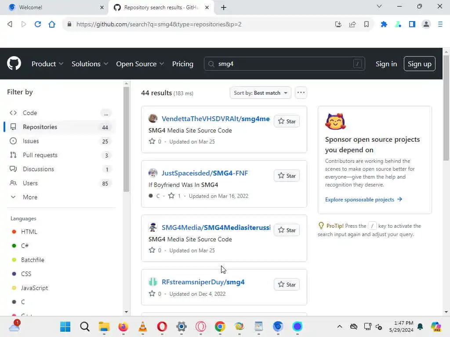Image resolution: width=450 pixels, height=337 pixels.
Task: Open Opera browser from taskbar
Action: (162, 326)
